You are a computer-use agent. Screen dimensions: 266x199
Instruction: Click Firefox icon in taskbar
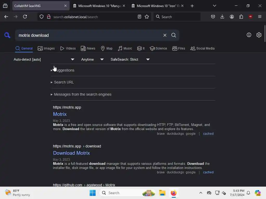(x=174, y=193)
